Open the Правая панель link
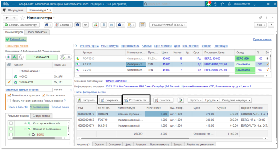The width and height of the screenshot is (279, 150). pos(262,39)
